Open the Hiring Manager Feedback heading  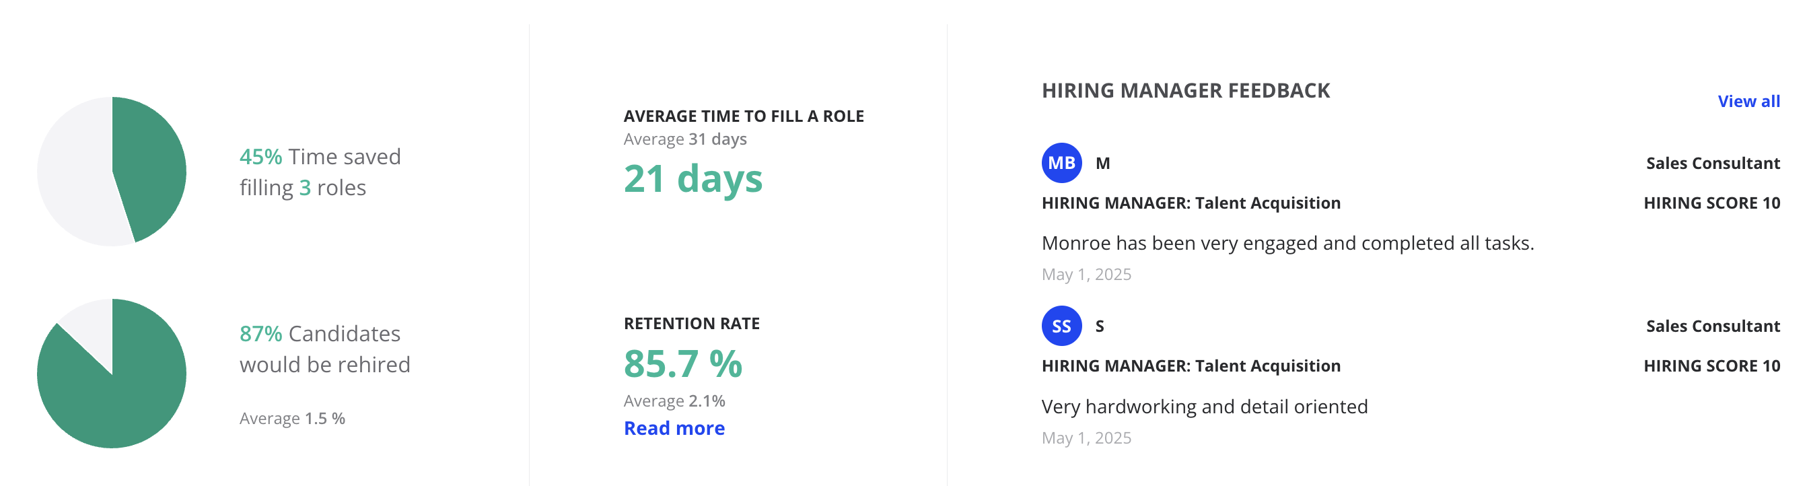pyautogui.click(x=1185, y=91)
